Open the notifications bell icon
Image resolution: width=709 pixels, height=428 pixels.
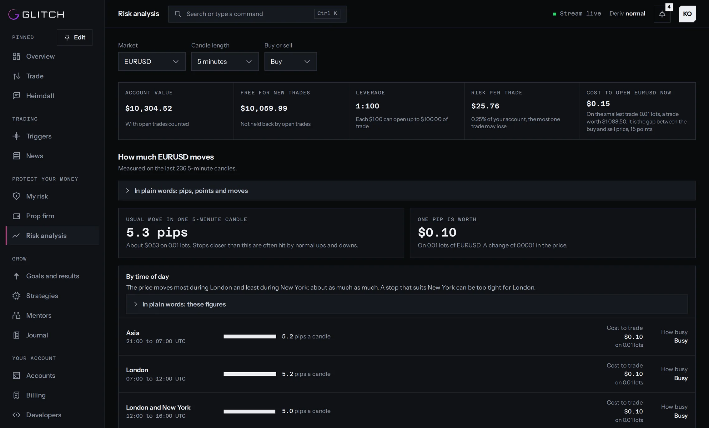(662, 14)
